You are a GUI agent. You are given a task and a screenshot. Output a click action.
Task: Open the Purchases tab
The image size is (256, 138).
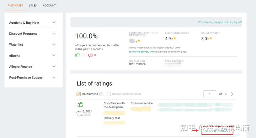15,6
